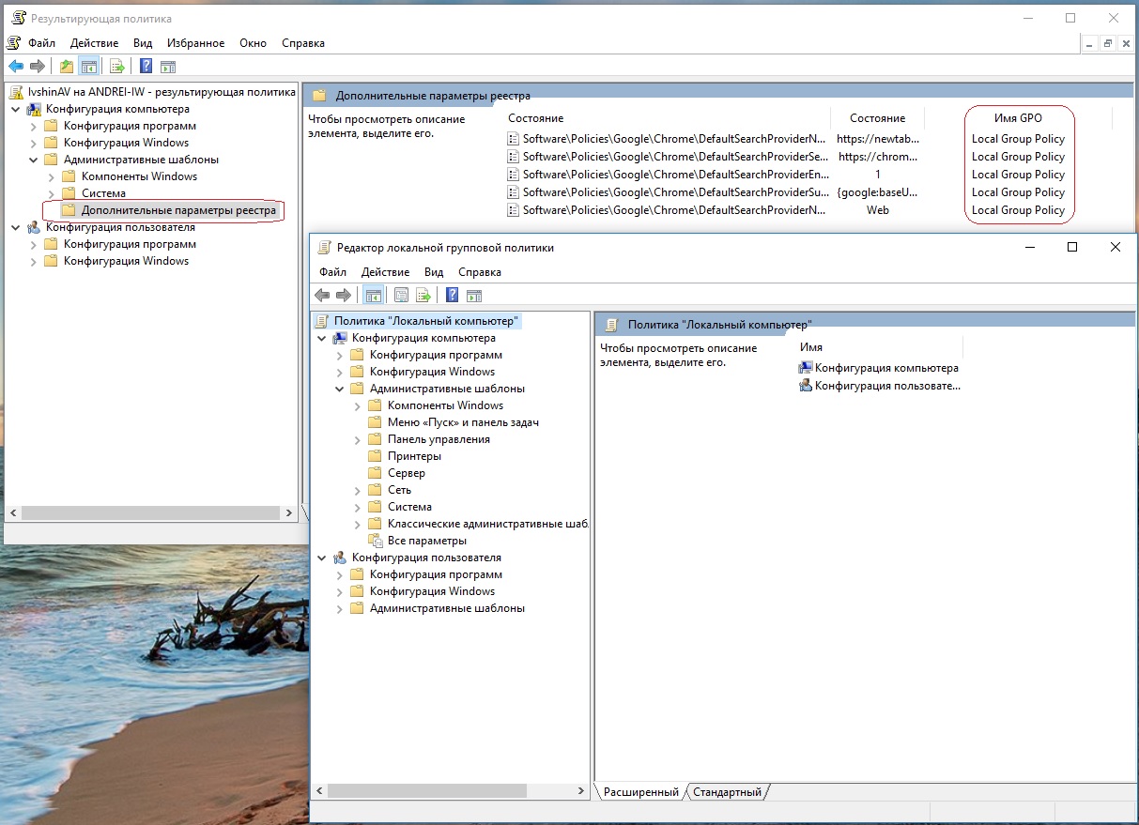Screen dimensions: 1139x825
Task: Click Export List icon in the policy editor toolbar
Action: 423,296
